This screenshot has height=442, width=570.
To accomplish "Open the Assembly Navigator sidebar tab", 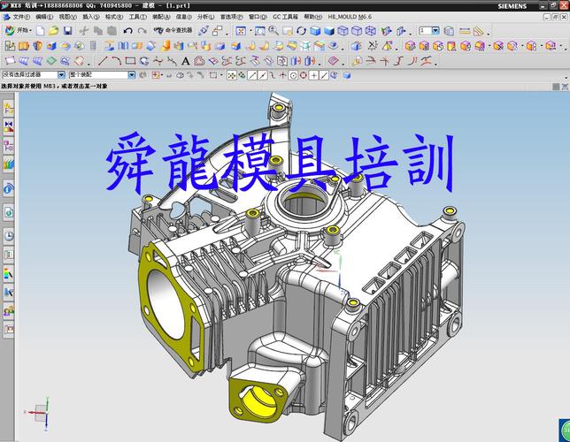I will point(9,108).
